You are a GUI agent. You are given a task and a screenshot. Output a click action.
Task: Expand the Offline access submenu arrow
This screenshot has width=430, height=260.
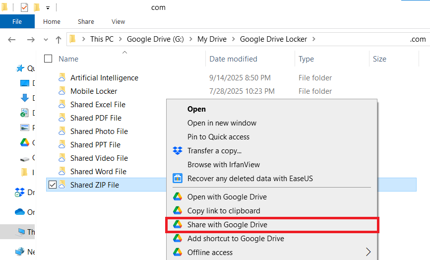pos(368,252)
